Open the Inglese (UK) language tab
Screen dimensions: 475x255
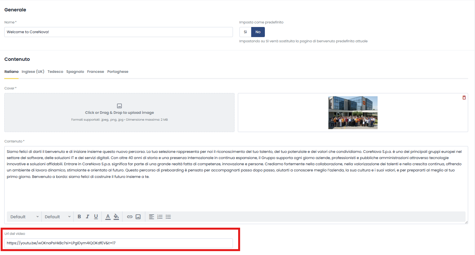[x=33, y=72]
